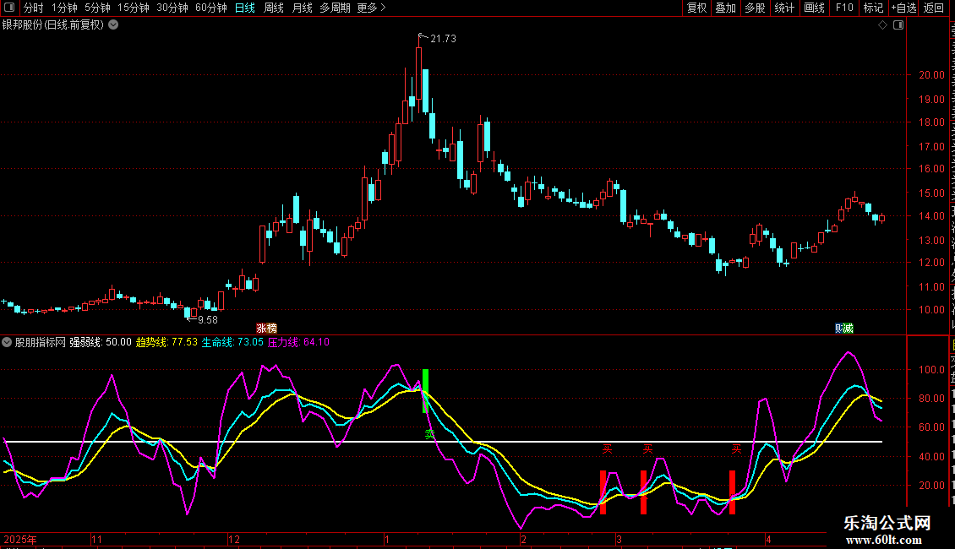This screenshot has height=549, width=955.
Task: Switch to the 分时 chart tab
Action: (34, 8)
